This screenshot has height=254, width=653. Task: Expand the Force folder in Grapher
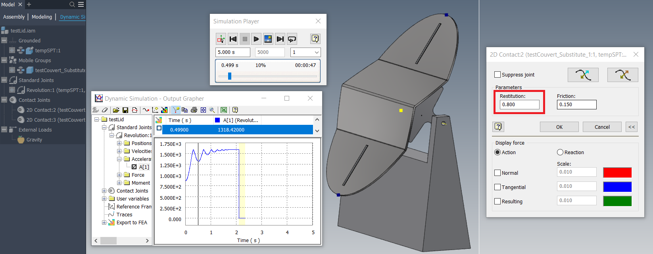click(x=119, y=175)
